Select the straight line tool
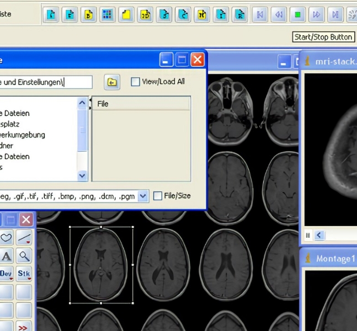 tap(24, 238)
